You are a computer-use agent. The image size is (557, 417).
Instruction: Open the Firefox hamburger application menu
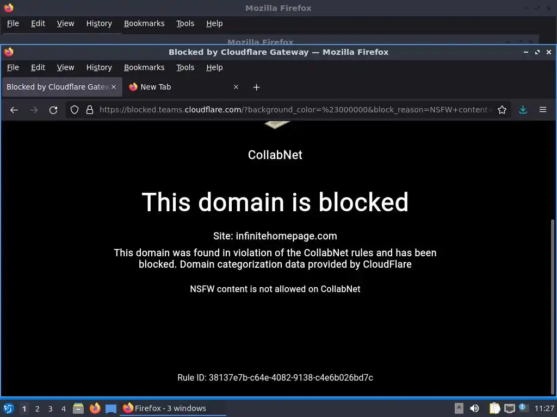coord(543,110)
